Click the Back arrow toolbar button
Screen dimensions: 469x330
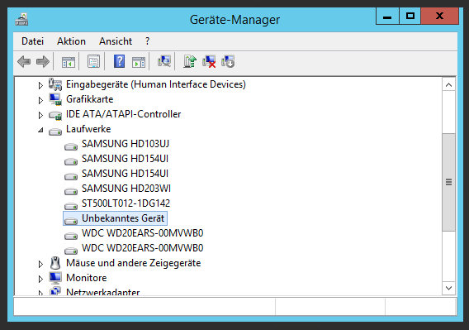pyautogui.click(x=24, y=62)
